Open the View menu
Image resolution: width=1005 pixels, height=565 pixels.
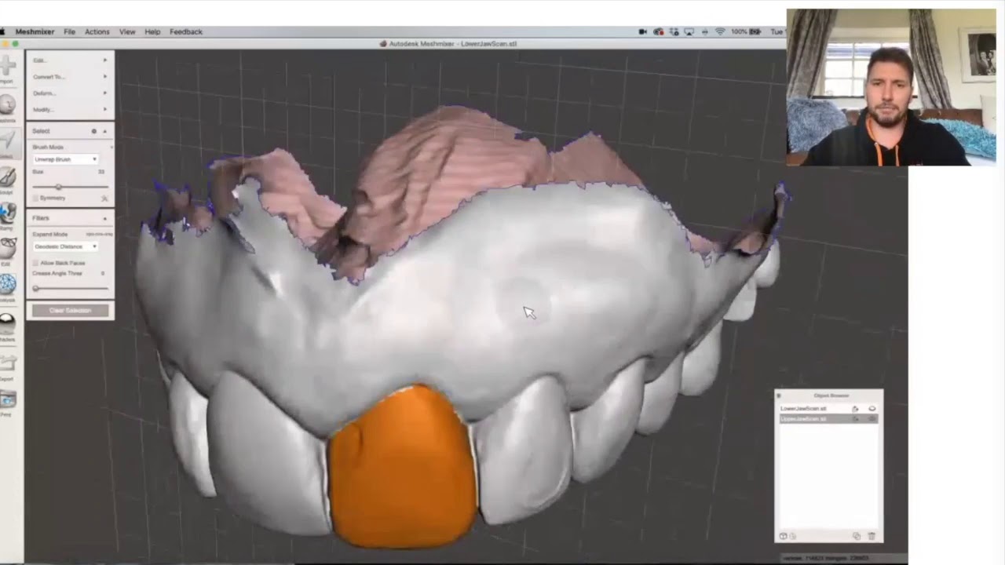tap(127, 31)
